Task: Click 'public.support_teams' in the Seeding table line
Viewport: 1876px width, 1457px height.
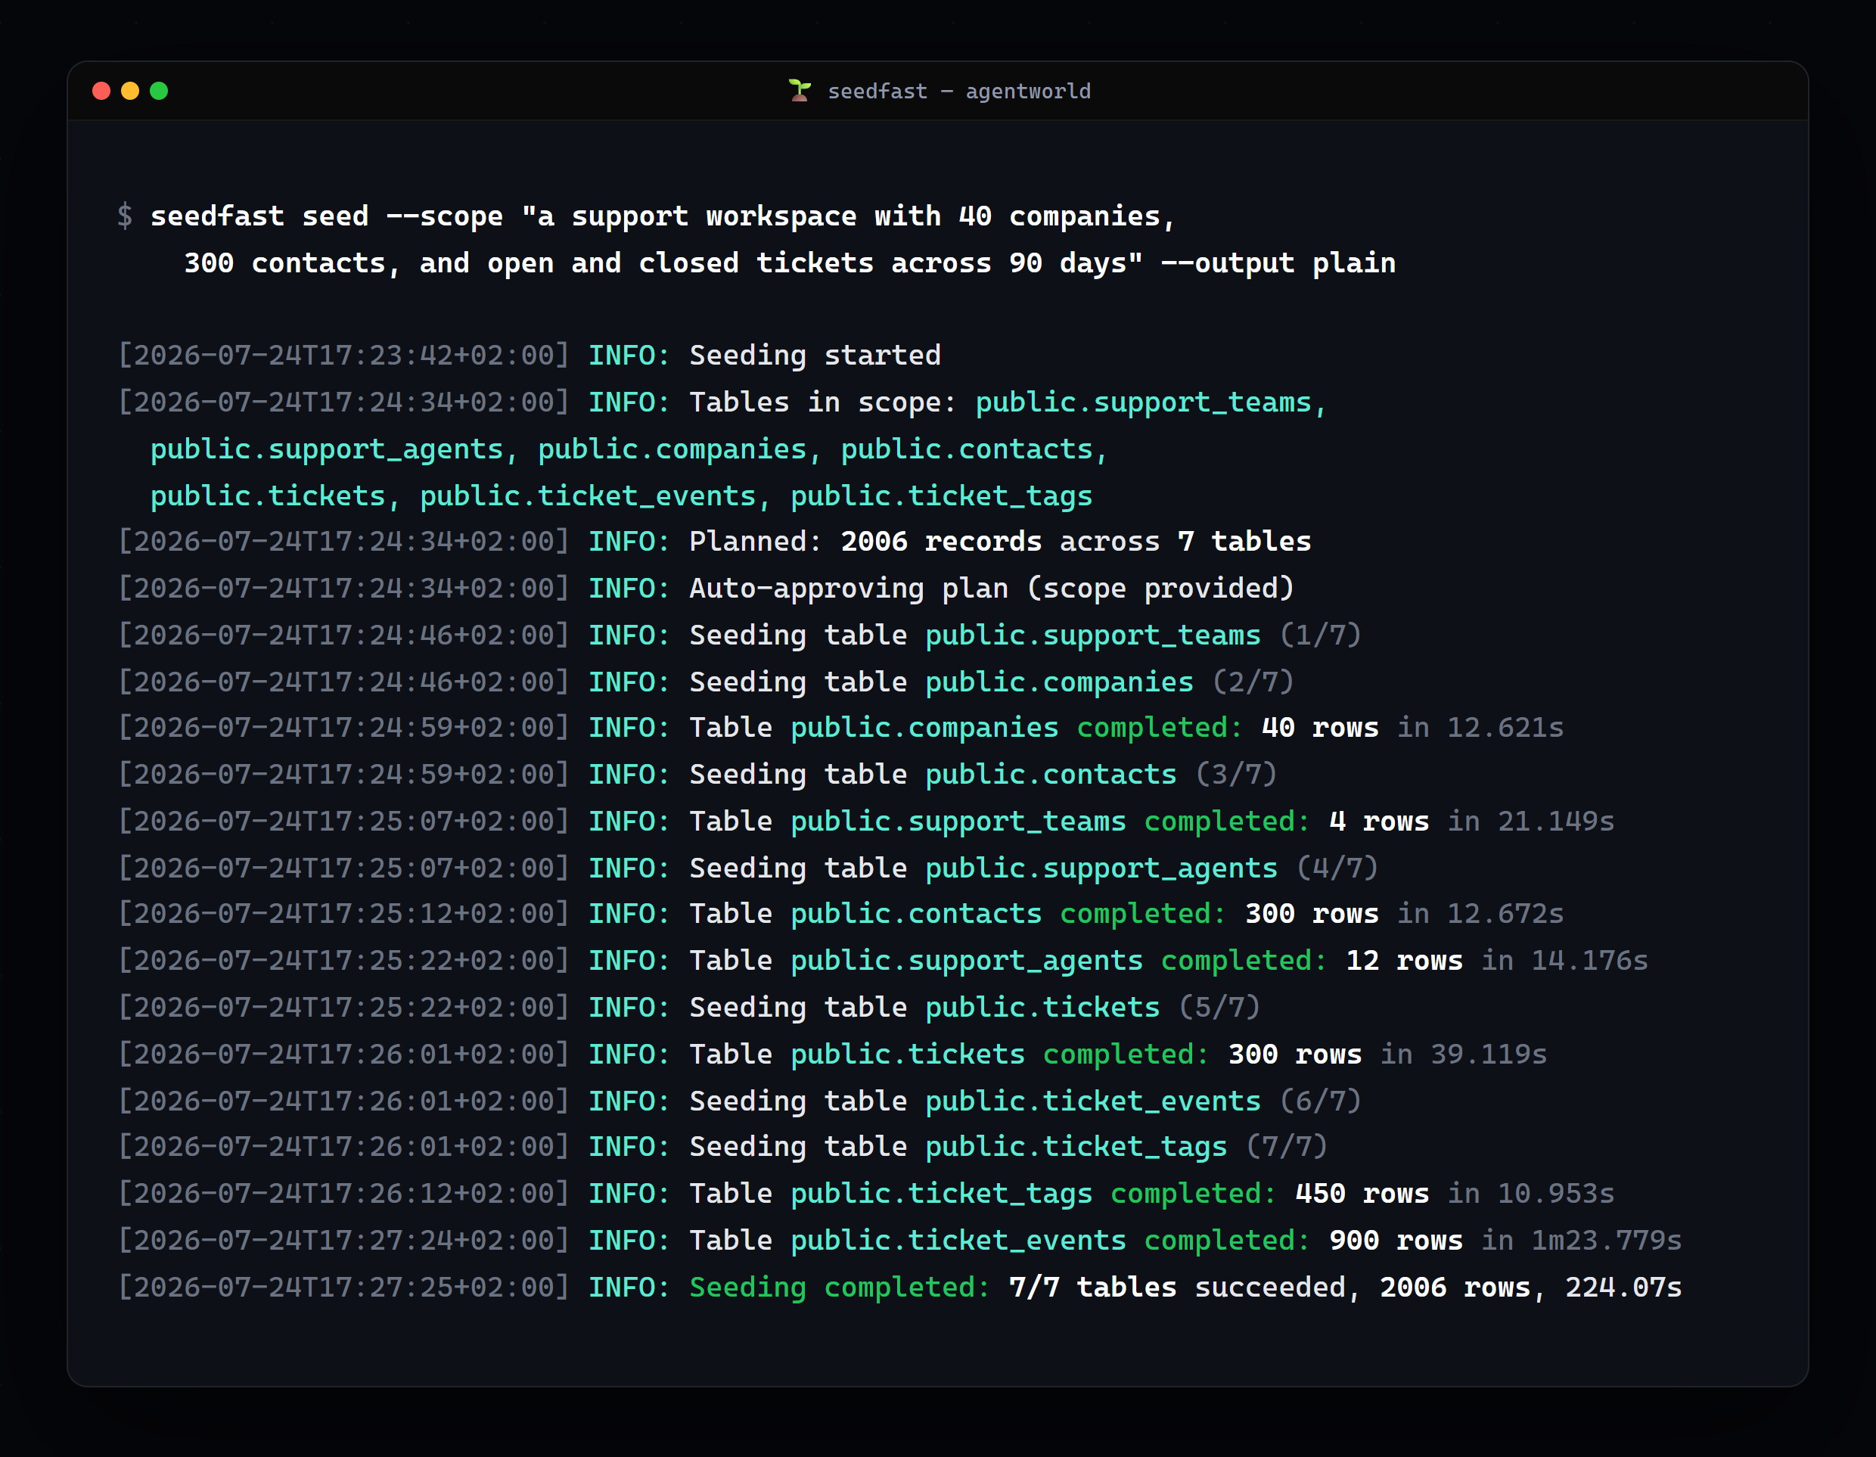Action: (1092, 635)
